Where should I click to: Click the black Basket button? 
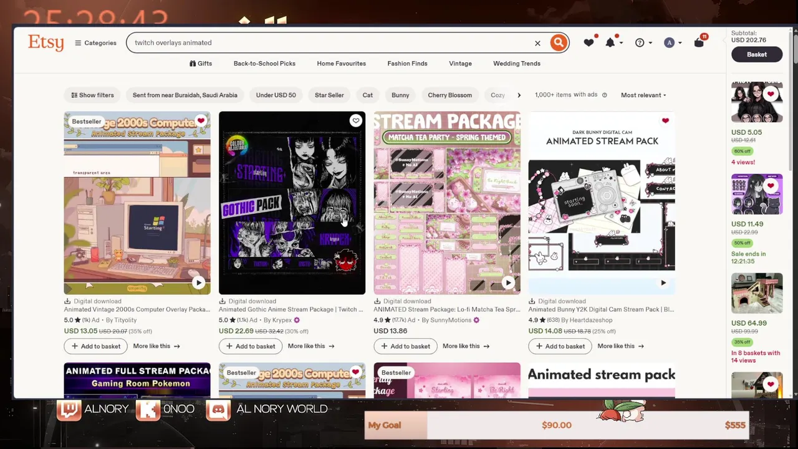click(757, 54)
